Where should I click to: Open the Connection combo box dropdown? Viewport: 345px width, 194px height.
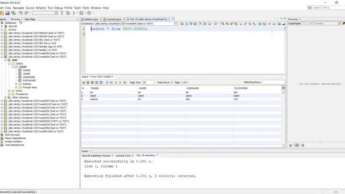click(176, 24)
